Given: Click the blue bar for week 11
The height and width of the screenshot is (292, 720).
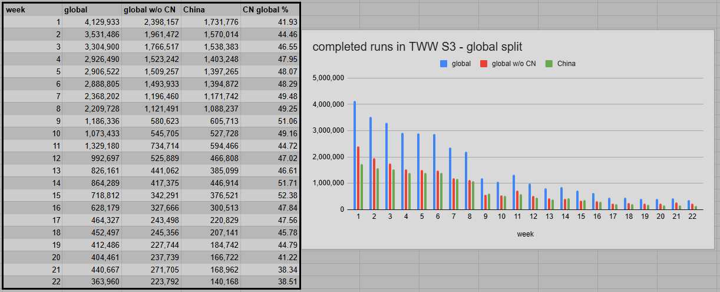Looking at the screenshot, I should 514,192.
